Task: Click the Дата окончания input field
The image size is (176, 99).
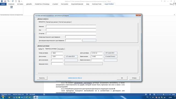Action: (57, 60)
